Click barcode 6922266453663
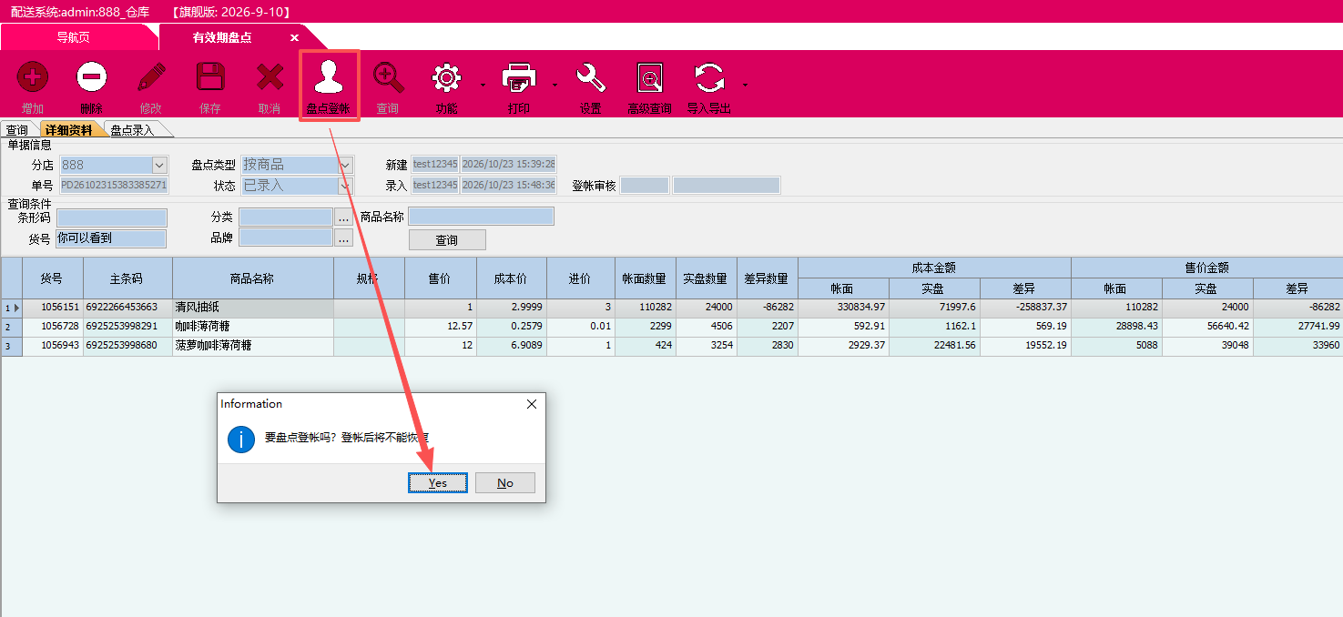The image size is (1343, 617). [x=127, y=308]
